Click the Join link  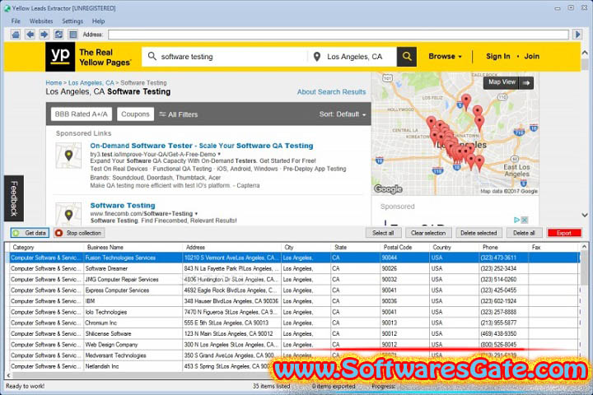coord(531,56)
